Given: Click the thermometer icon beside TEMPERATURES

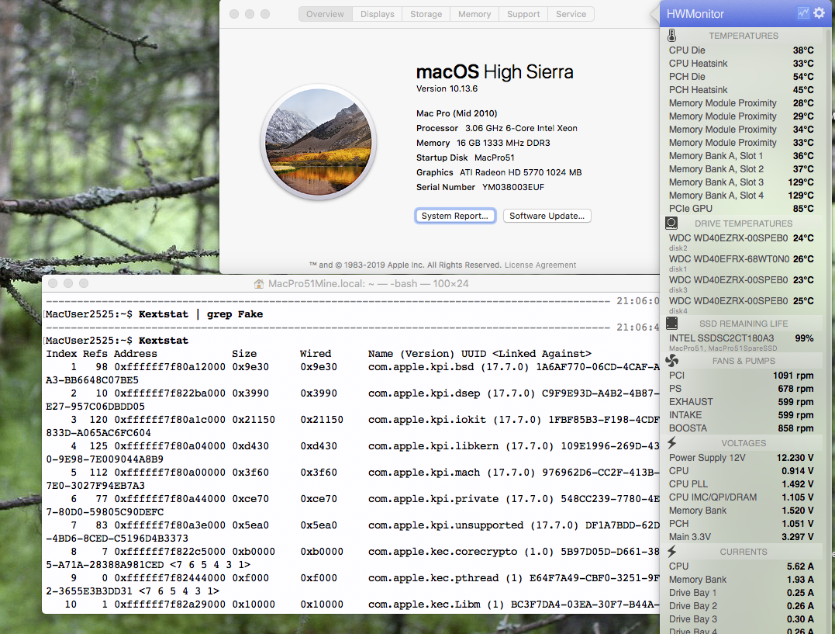Looking at the screenshot, I should point(672,36).
